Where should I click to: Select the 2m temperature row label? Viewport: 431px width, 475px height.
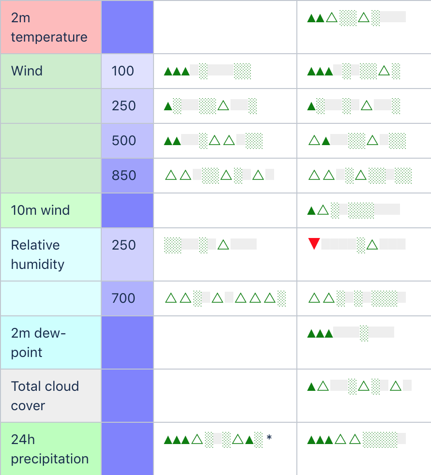point(49,28)
